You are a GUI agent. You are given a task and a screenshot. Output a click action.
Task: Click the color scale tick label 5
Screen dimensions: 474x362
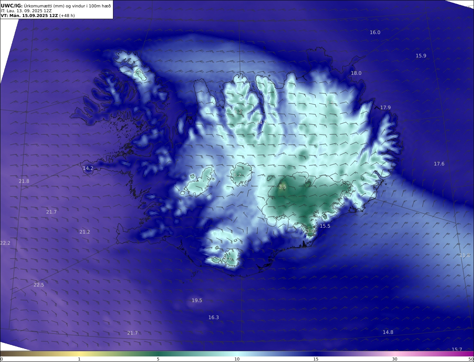(158, 359)
